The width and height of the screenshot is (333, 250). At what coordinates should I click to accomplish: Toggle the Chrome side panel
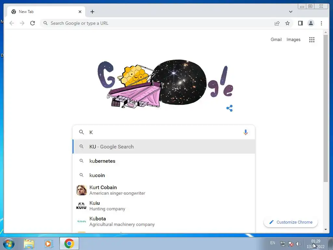point(300,23)
